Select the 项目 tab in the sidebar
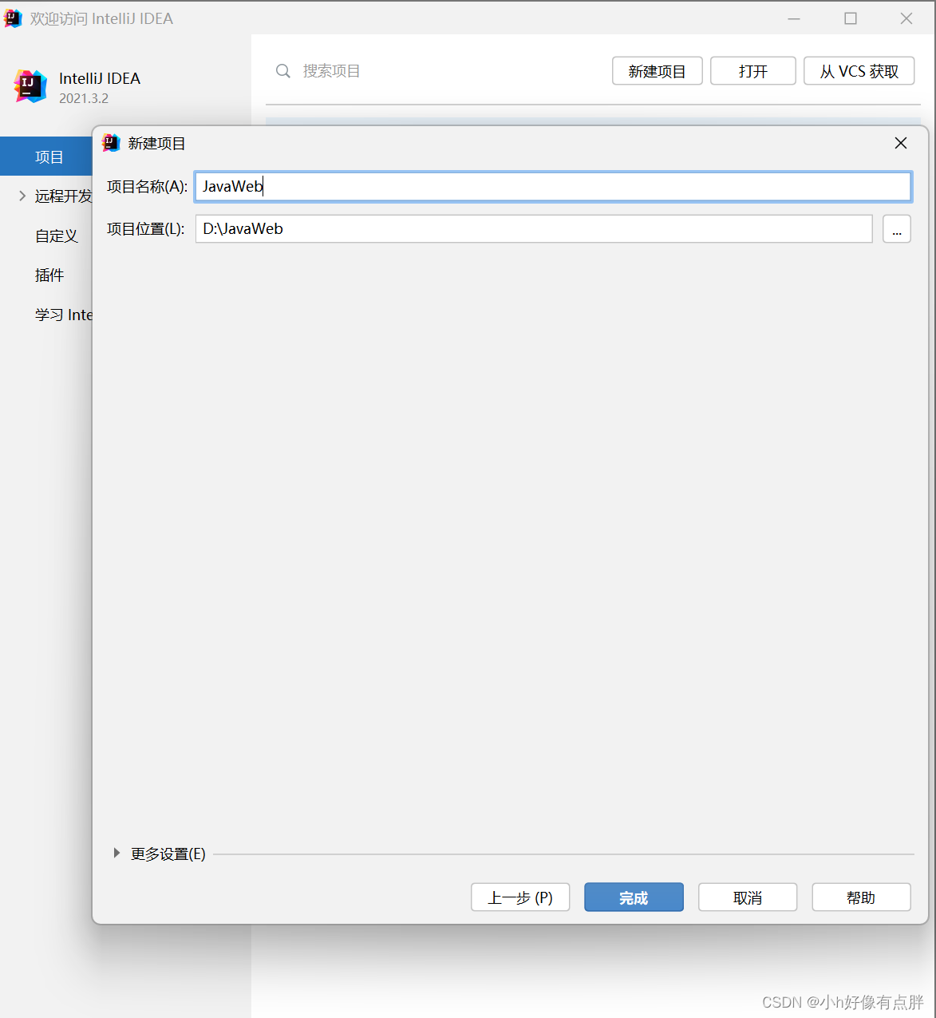Screen dimensions: 936x1018 [x=49, y=156]
